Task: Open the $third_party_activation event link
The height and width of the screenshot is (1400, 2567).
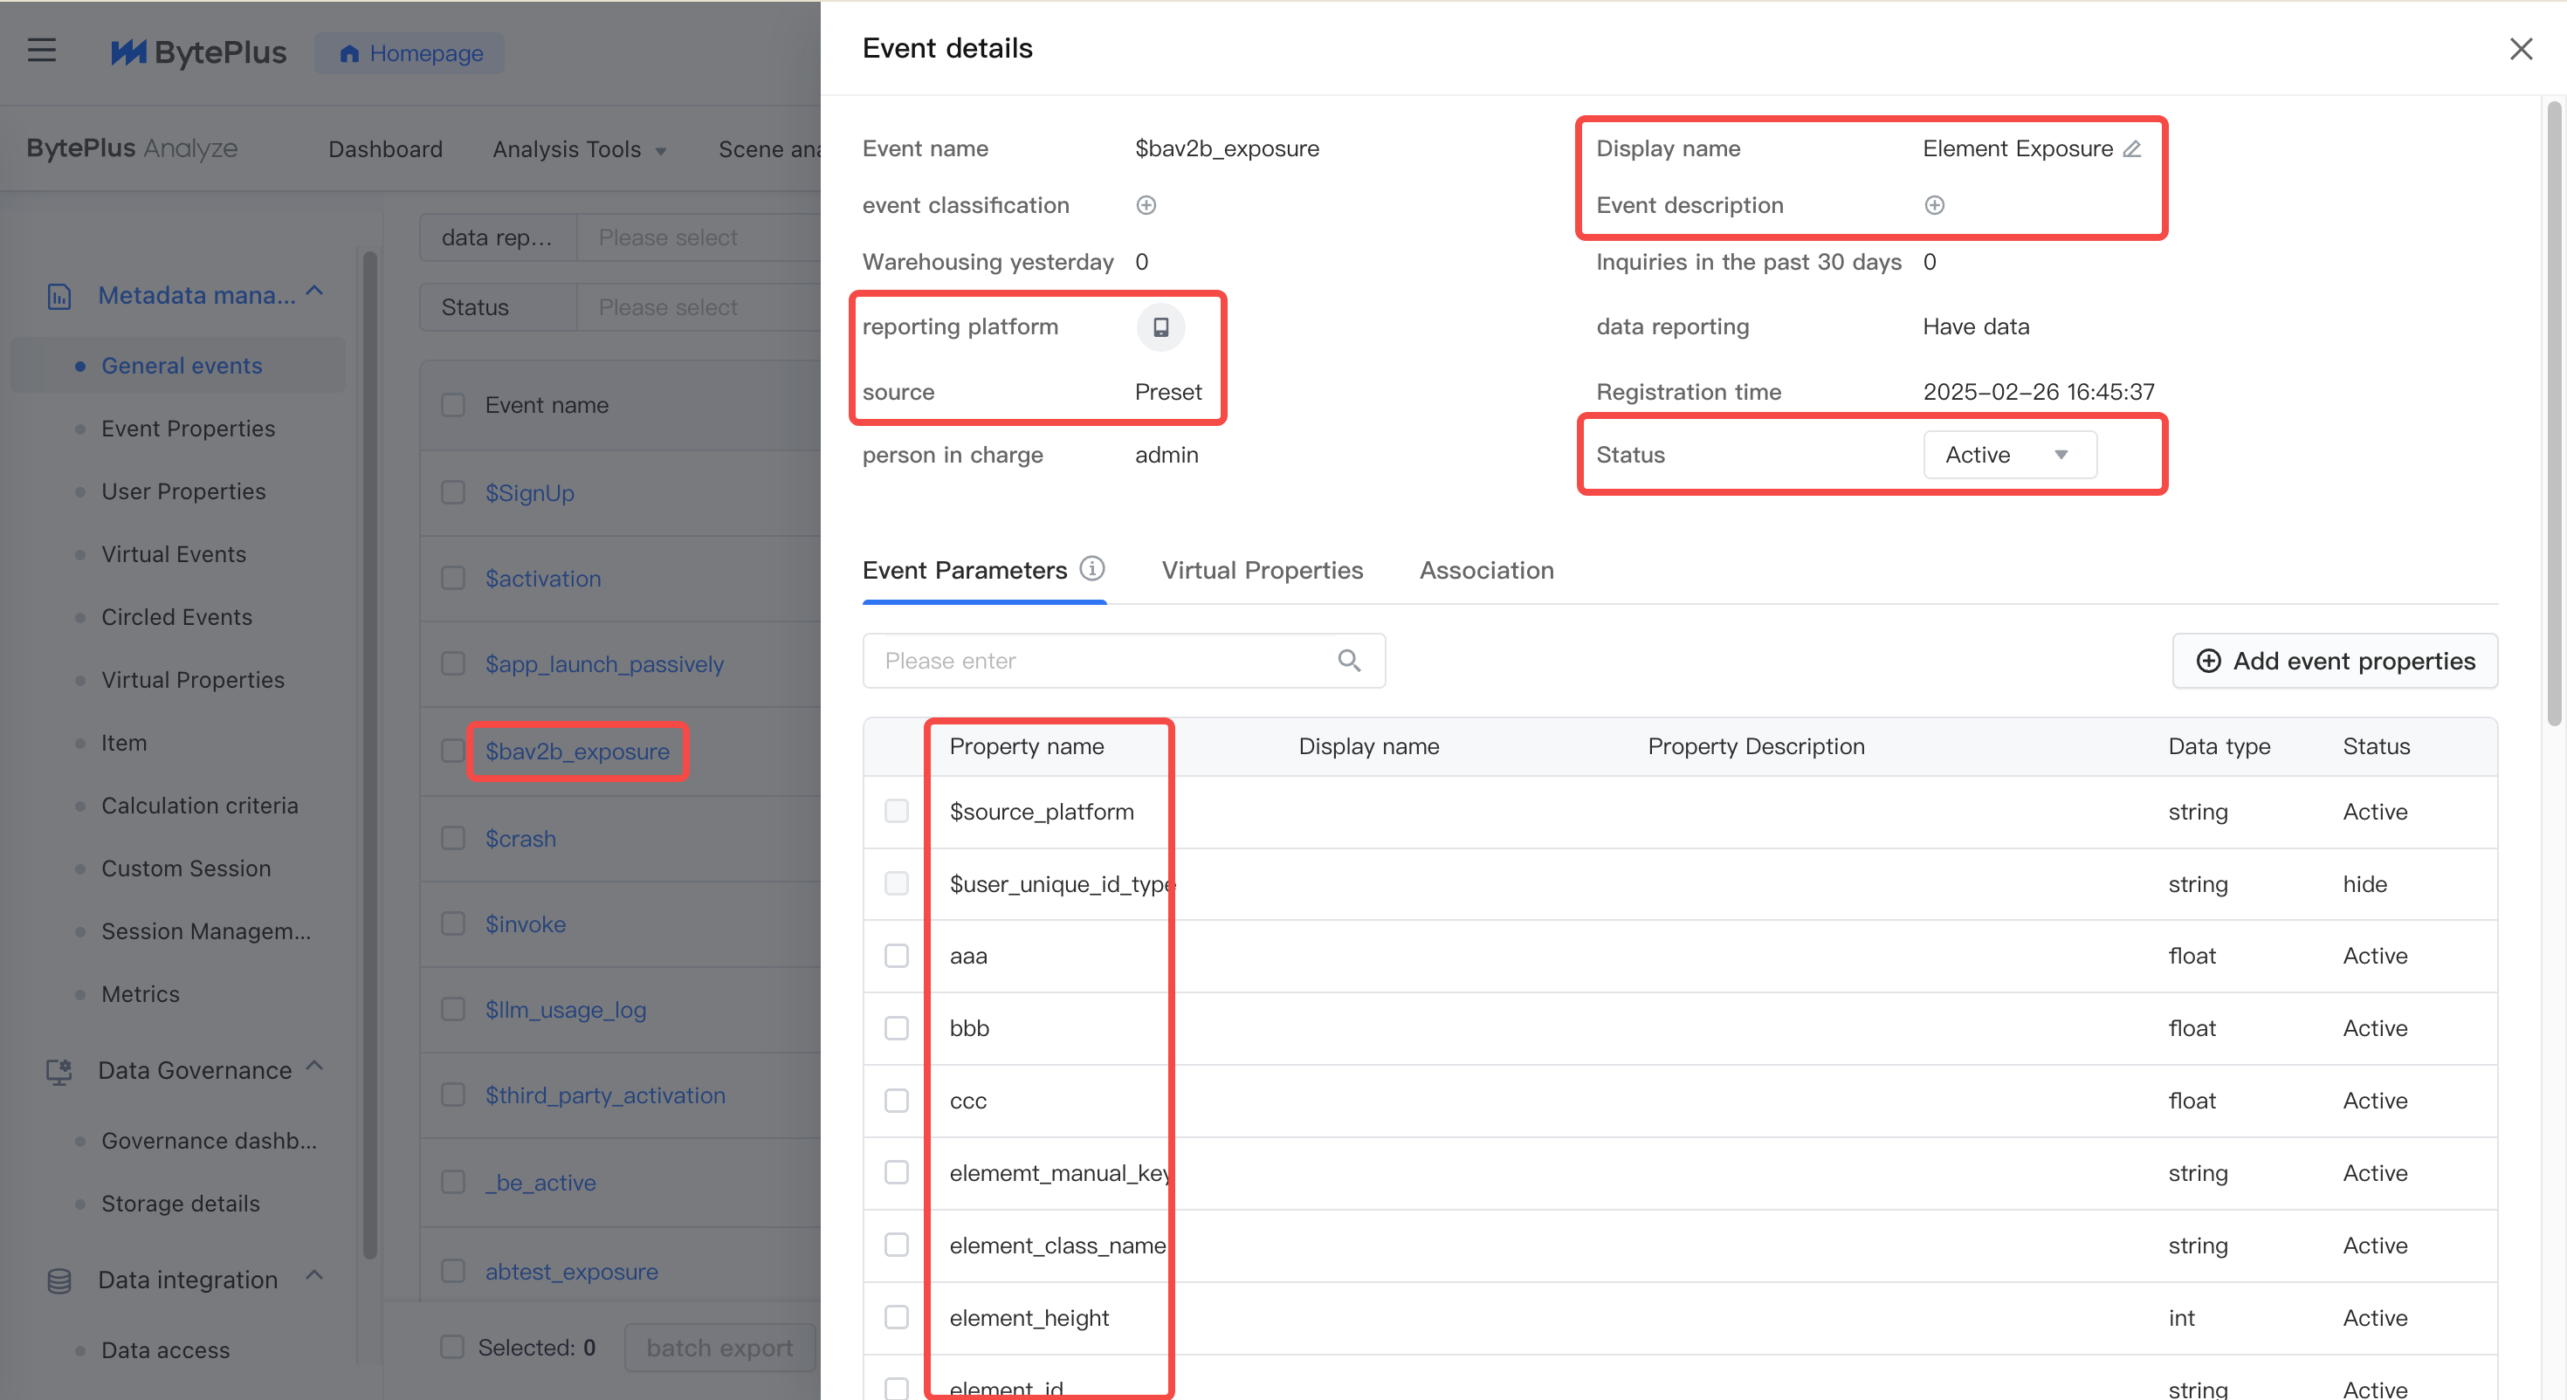Action: pos(605,1095)
